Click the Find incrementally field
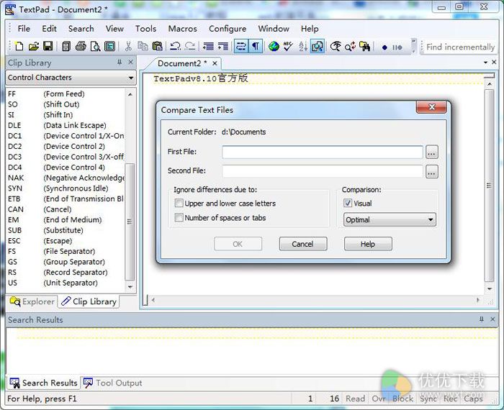The width and height of the screenshot is (504, 410). tap(460, 47)
